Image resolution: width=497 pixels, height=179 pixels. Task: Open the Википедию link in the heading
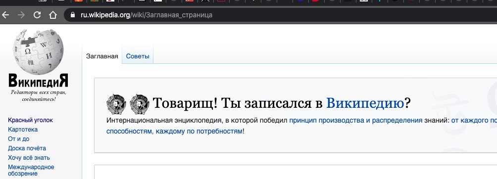(365, 103)
